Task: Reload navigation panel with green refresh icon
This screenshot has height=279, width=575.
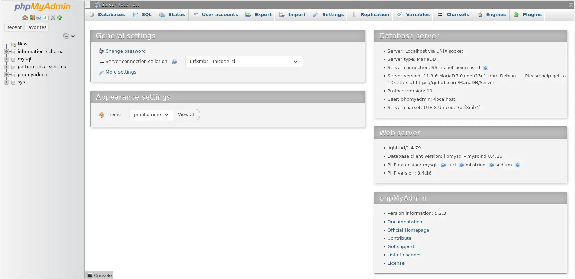Action: [60, 18]
